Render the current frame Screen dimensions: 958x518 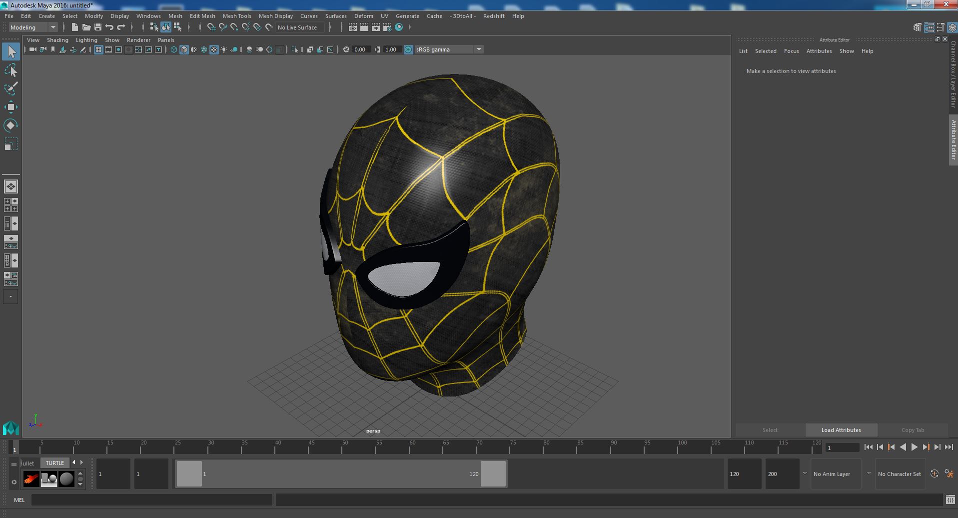pyautogui.click(x=364, y=27)
